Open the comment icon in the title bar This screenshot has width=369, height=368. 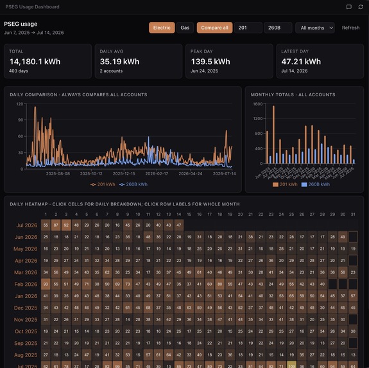pos(348,7)
